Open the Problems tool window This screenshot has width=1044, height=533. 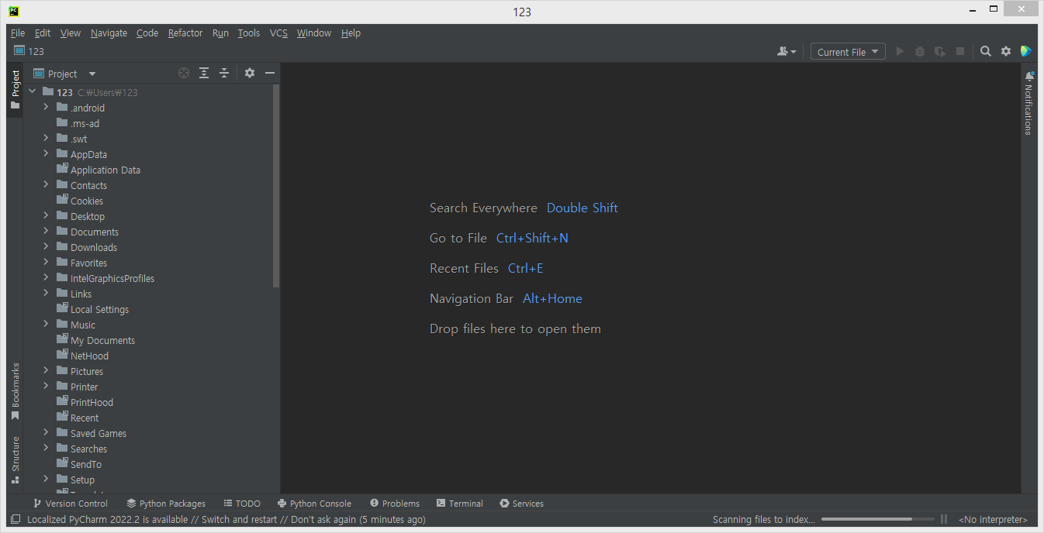[x=395, y=504]
